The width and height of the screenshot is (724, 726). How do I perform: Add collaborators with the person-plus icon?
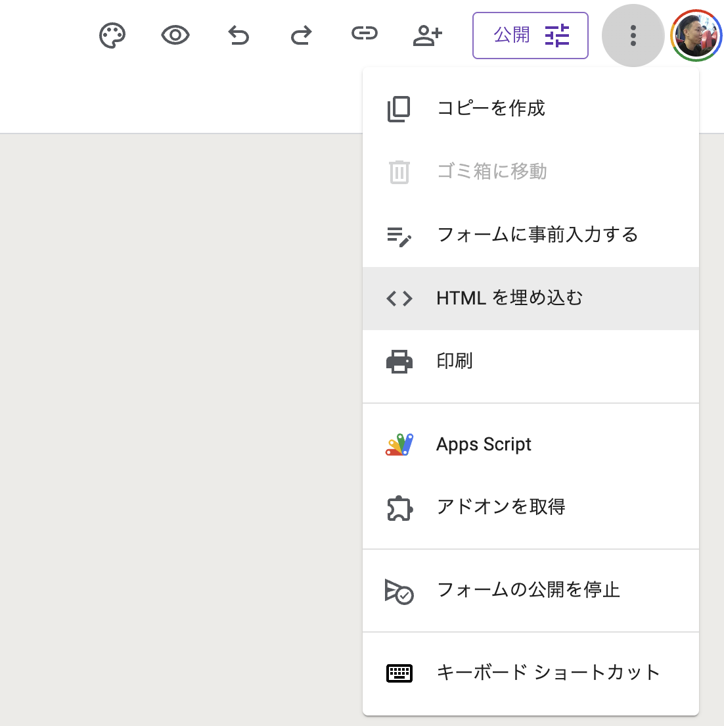(428, 36)
